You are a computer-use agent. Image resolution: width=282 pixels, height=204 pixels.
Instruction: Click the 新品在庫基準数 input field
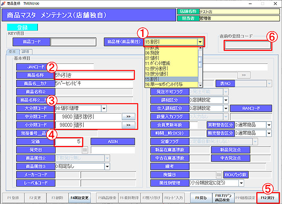click(x=199, y=150)
